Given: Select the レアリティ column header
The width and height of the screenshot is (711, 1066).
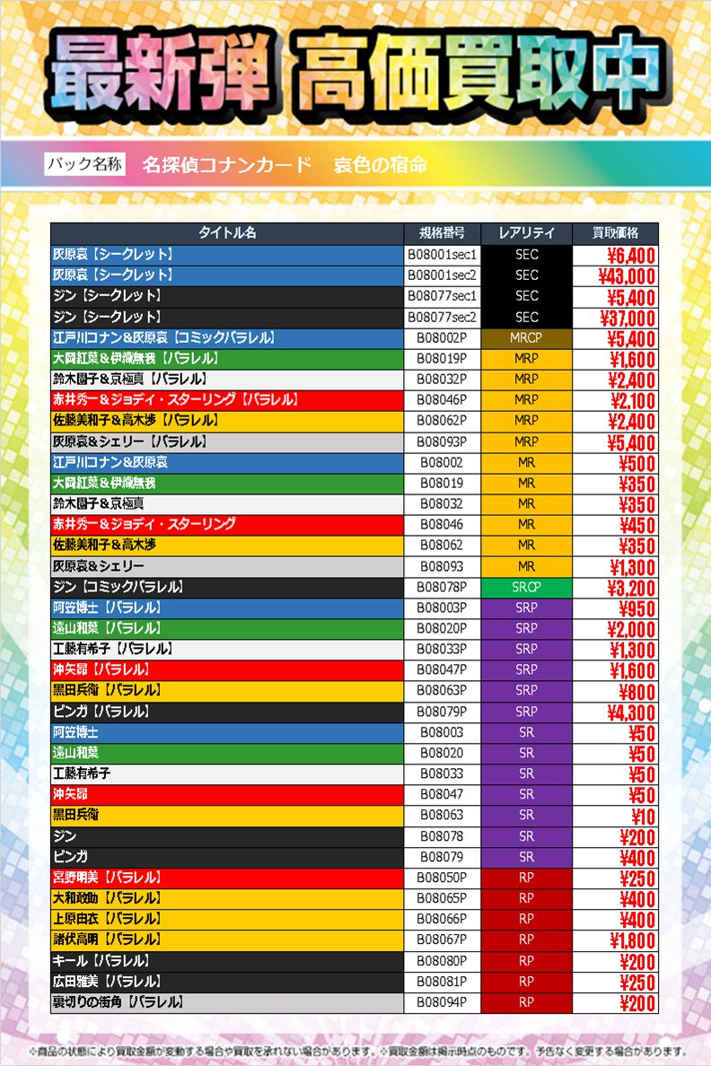Looking at the screenshot, I should (x=527, y=233).
